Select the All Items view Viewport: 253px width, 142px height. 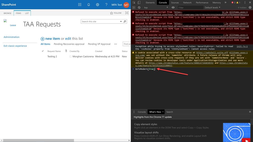coord(45,44)
